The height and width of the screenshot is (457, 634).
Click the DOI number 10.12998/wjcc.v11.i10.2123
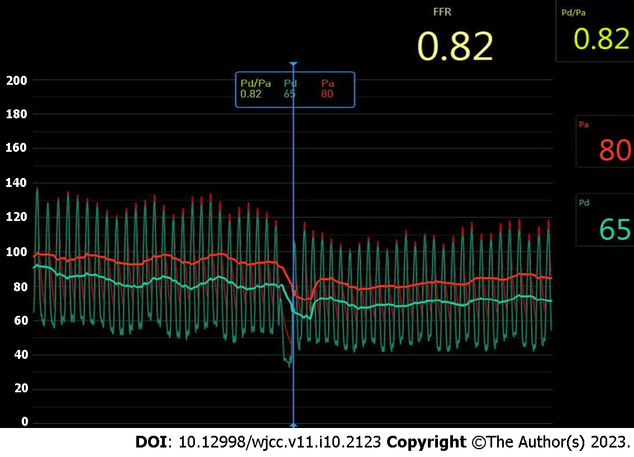point(280,442)
